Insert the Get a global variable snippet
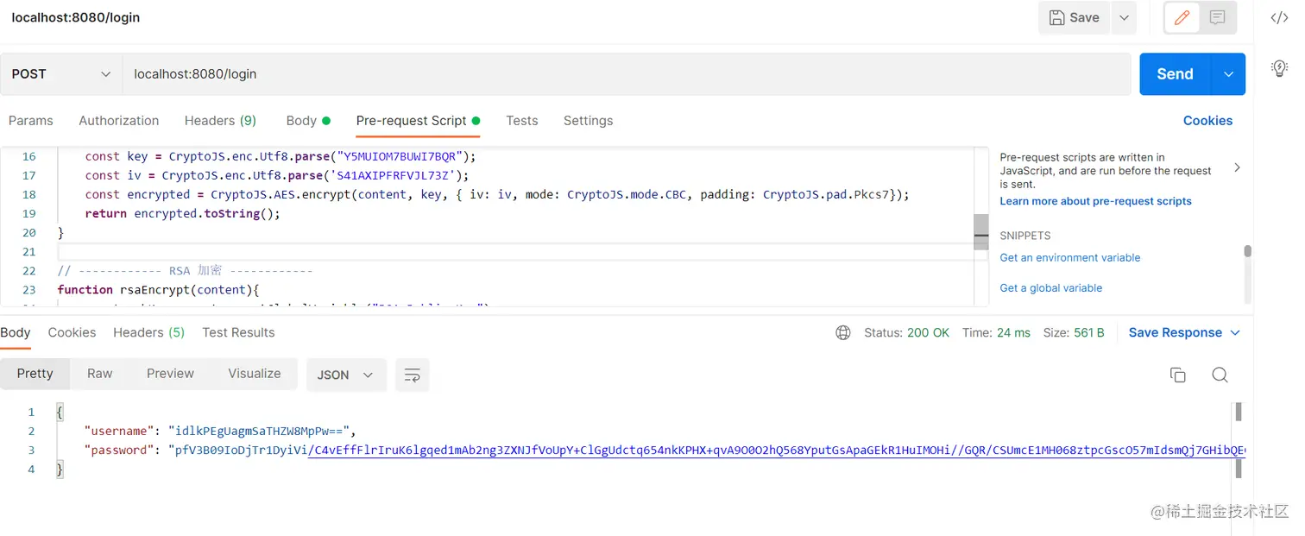This screenshot has height=536, width=1305. pyautogui.click(x=1050, y=288)
